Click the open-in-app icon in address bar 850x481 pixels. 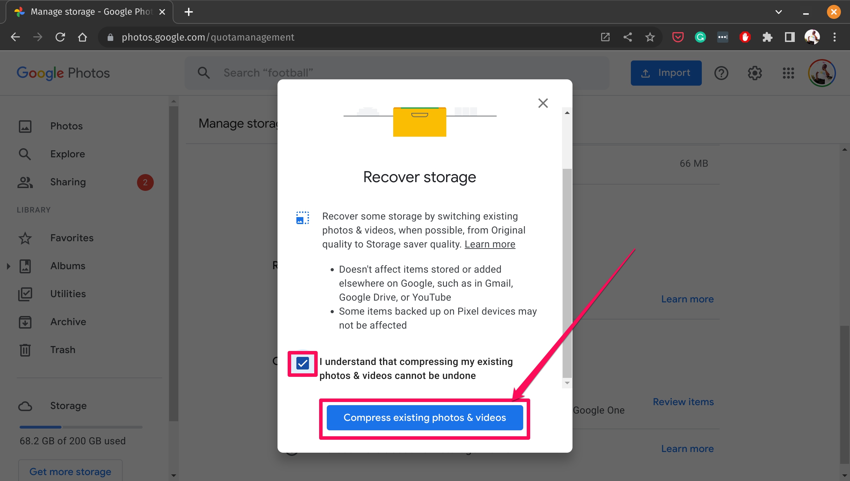click(x=605, y=37)
